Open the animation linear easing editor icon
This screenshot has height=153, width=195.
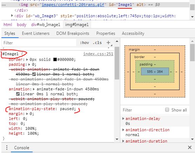pyautogui.click(x=18, y=94)
